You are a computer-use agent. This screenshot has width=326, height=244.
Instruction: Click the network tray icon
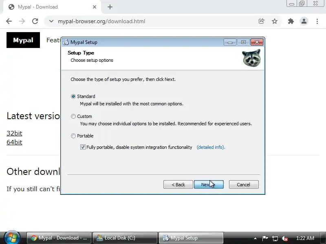[275, 238]
